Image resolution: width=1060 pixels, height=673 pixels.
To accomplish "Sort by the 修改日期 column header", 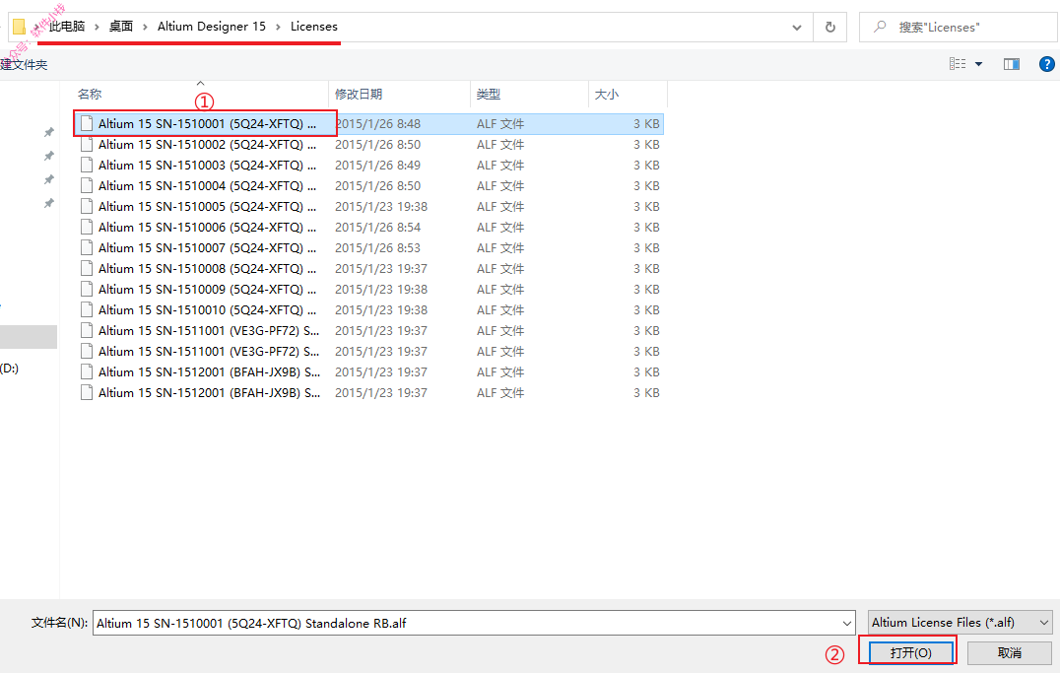I will [x=399, y=94].
